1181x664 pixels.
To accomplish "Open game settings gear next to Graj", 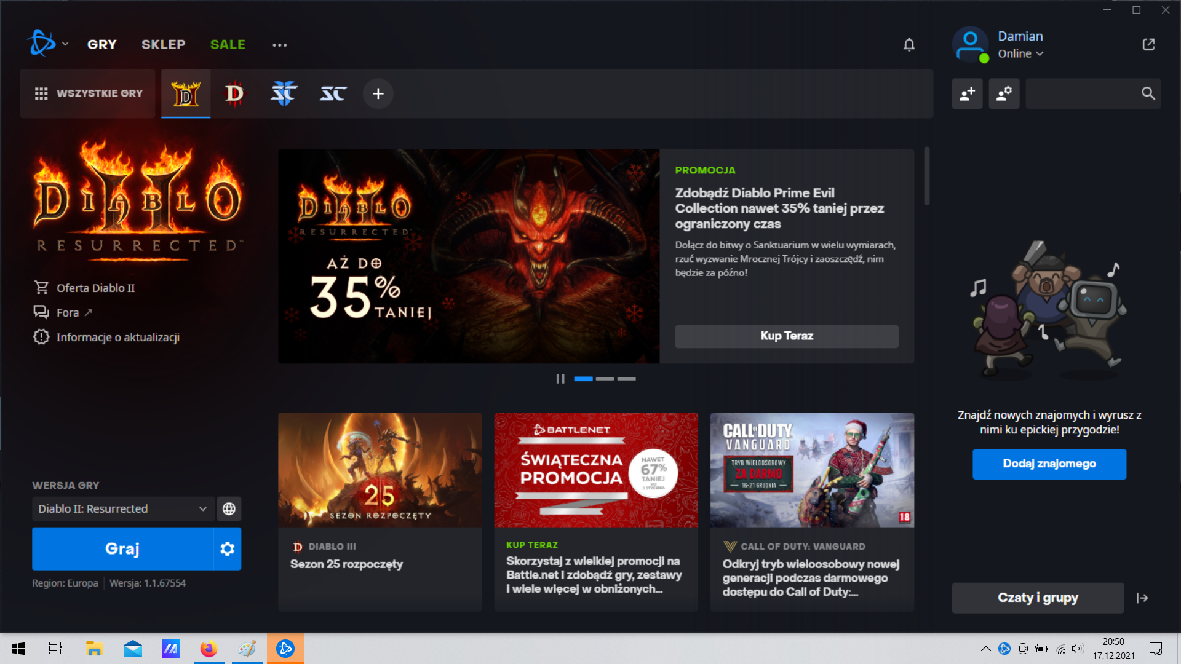I will [x=228, y=548].
